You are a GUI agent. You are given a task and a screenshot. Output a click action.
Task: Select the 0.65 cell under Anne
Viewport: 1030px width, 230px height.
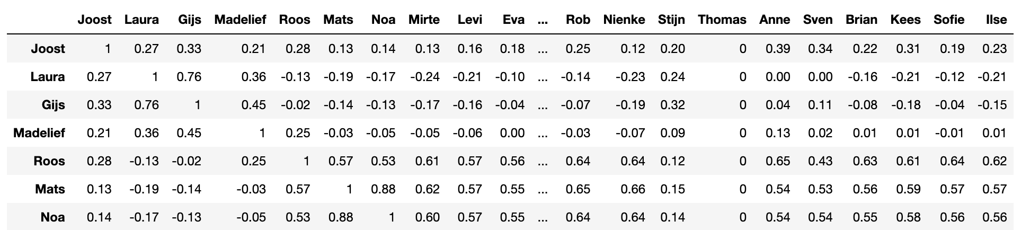(778, 161)
